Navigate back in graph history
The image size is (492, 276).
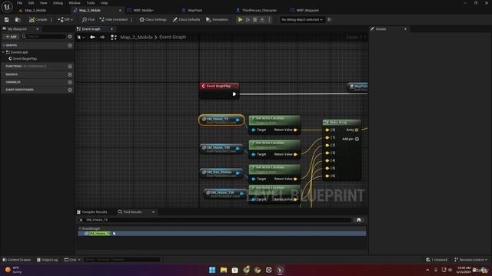(92, 38)
